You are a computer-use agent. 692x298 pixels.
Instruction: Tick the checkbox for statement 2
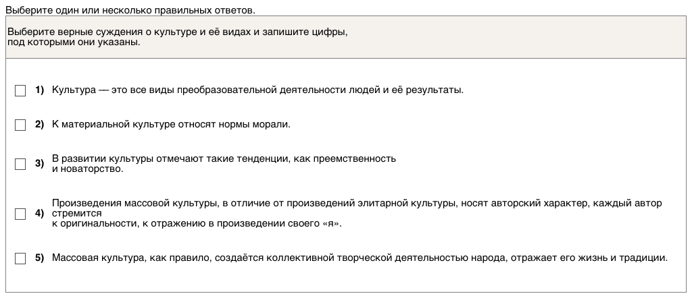(20, 125)
